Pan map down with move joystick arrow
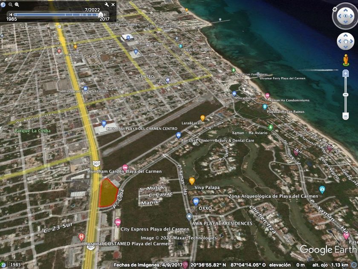Screen dimensions: 358x269 346,47
